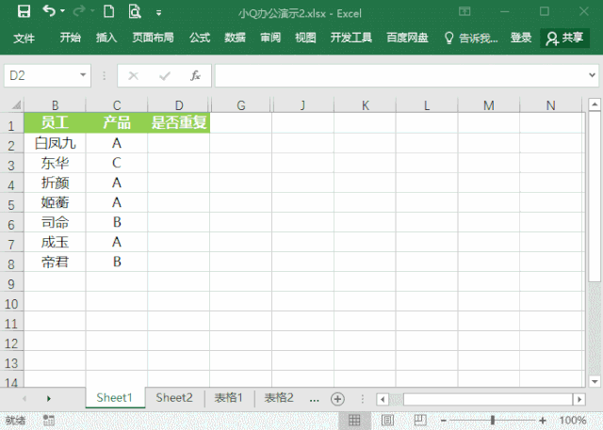Viewport: 603px width, 430px height.
Task: Click the macro recording icon in status bar
Action: tap(48, 420)
